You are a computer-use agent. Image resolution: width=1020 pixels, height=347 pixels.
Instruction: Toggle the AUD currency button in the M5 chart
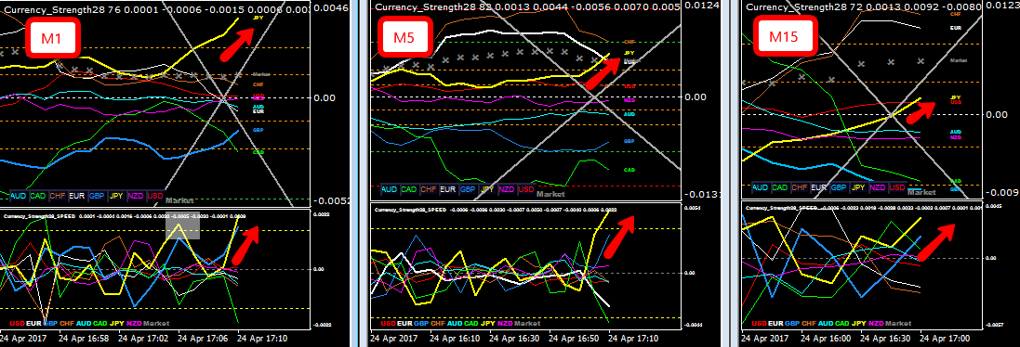pos(390,189)
